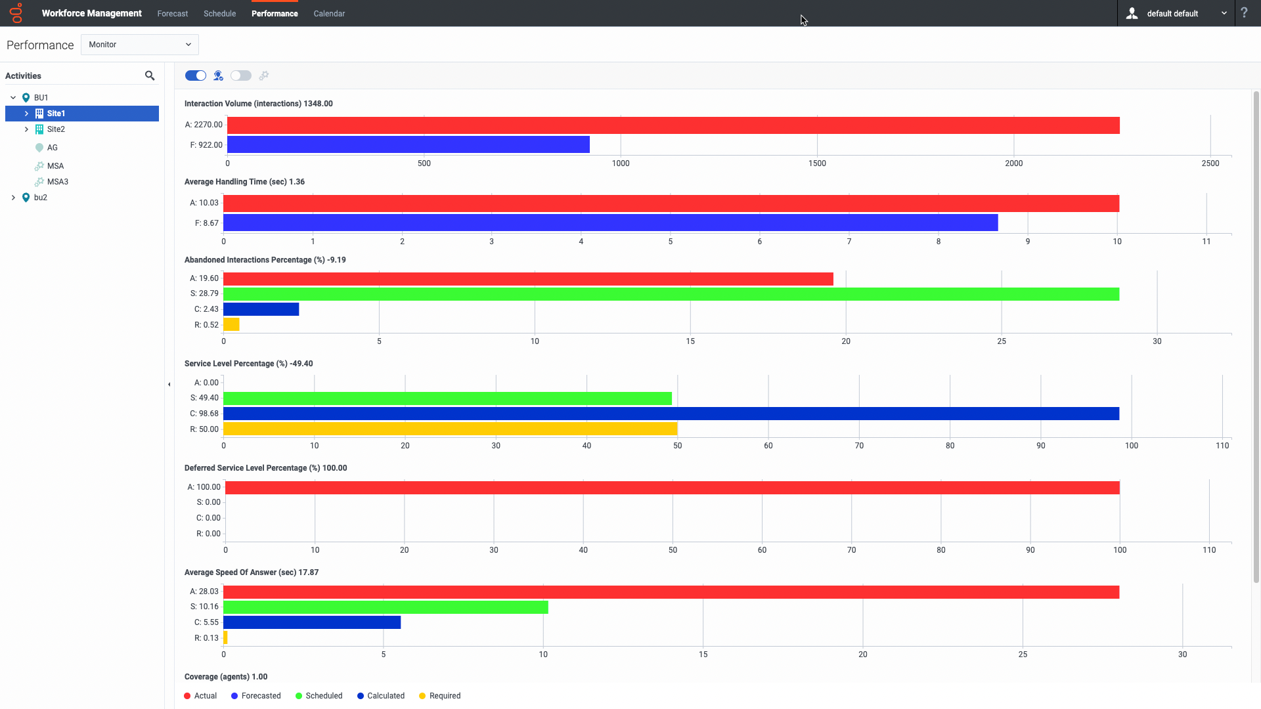This screenshot has width=1261, height=709.
Task: Click the group/team icon next to blue toggle
Action: 218,76
